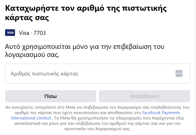The height and width of the screenshot is (135, 196).
Task: Click the Επαλήθευση verify button
Action: 145,96
